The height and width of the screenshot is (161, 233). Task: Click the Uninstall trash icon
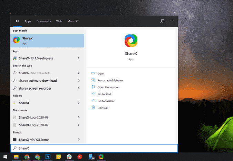pos(93,107)
